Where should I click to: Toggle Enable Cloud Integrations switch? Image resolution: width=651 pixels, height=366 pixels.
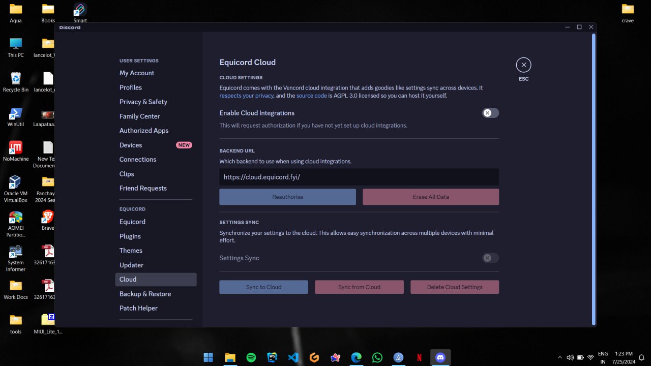[x=490, y=113]
